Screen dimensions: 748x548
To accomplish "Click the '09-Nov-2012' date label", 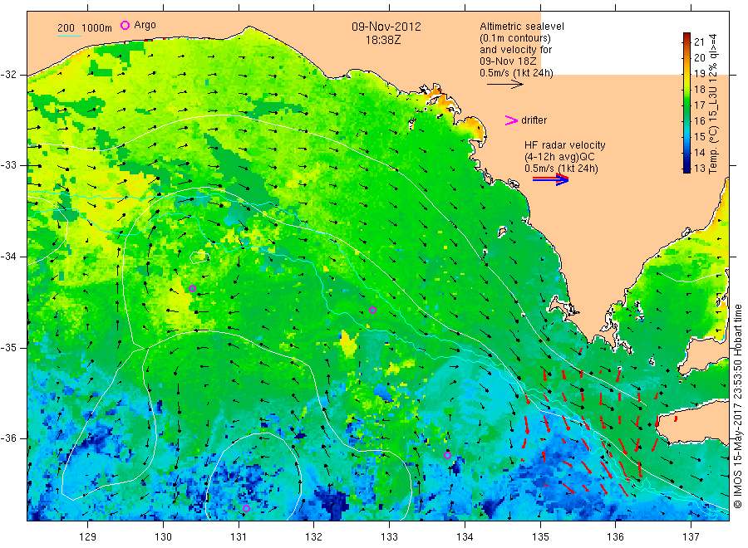I will (x=386, y=27).
